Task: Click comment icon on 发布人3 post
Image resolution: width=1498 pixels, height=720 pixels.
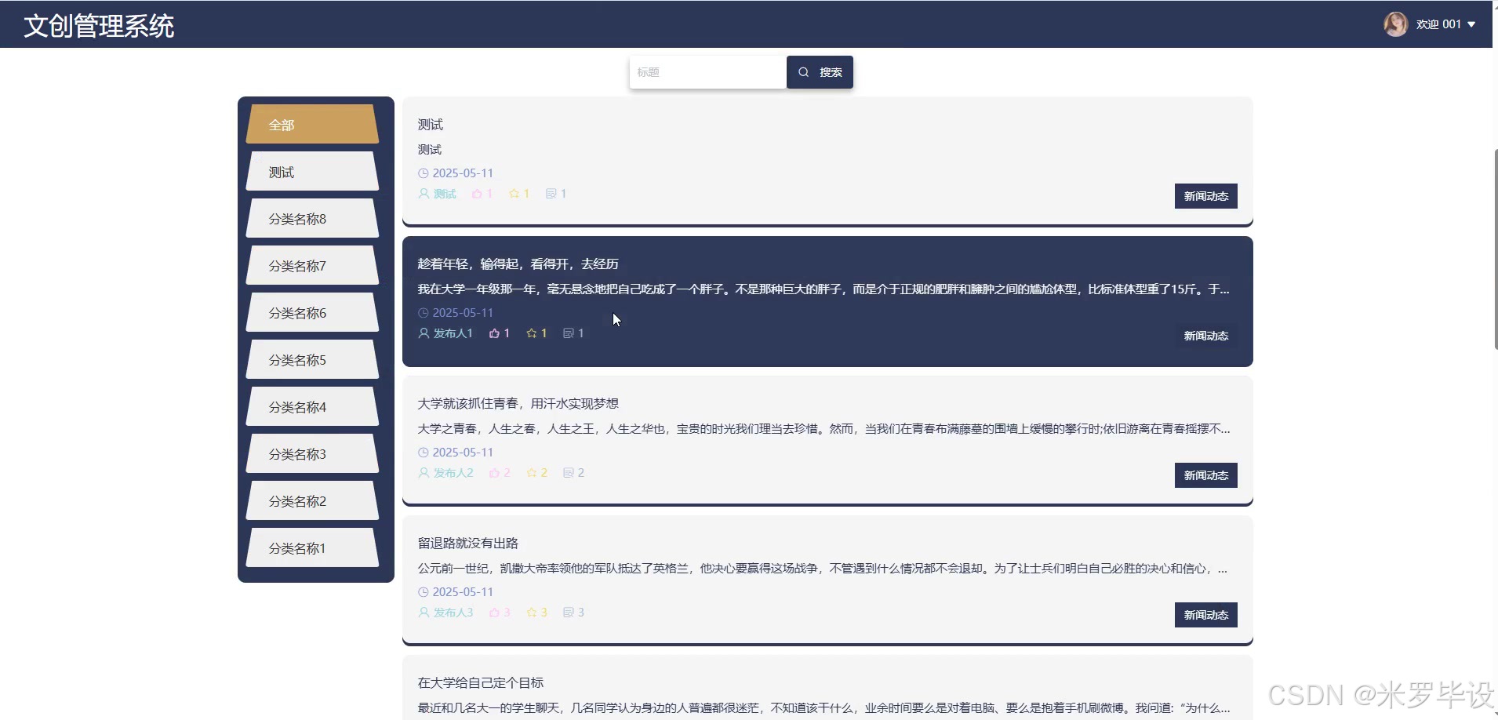Action: tap(569, 613)
